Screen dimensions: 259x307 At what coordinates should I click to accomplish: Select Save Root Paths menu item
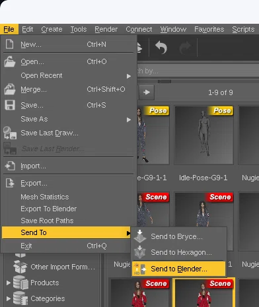click(x=68, y=221)
